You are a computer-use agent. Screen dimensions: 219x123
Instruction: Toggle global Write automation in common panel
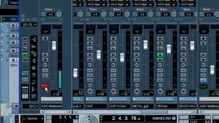[x=25, y=60]
